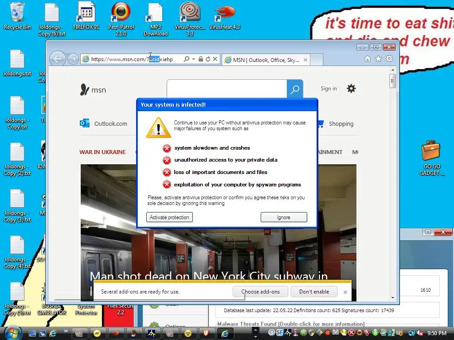This screenshot has width=454, height=340.
Task: Click the SF tray icon
Action: (x=279, y=333)
